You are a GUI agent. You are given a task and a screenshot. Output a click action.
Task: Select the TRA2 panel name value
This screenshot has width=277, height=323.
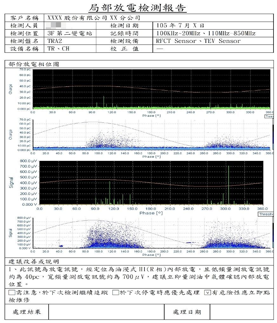[x=55, y=41]
